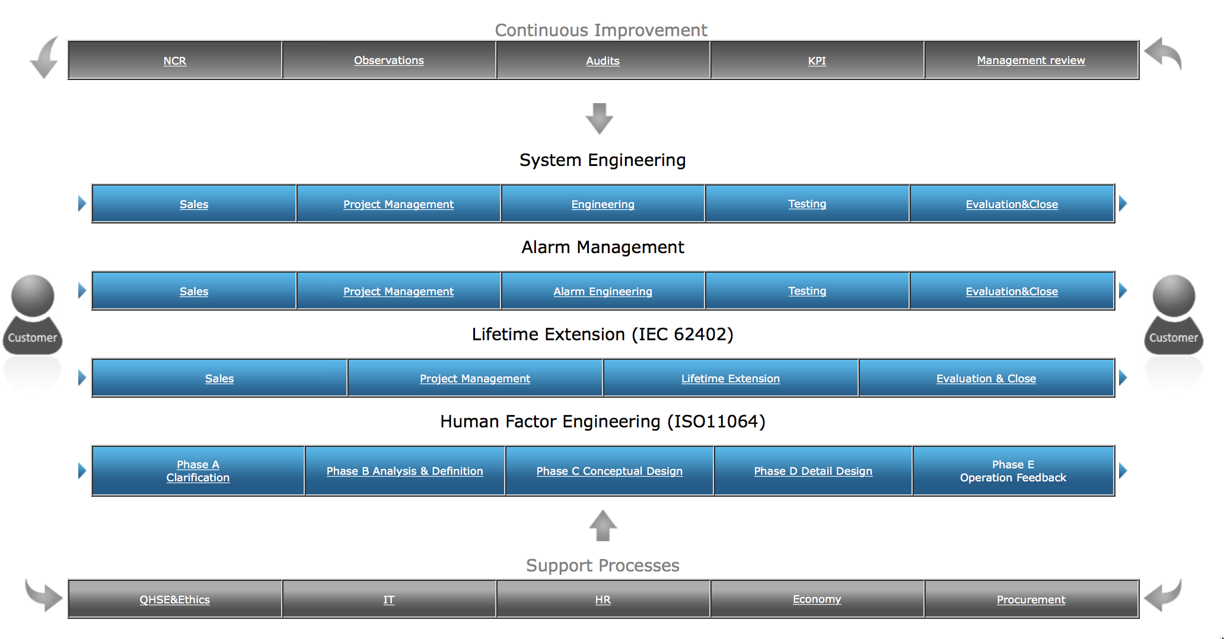This screenshot has width=1224, height=639.
Task: Open the Lifetime Extension process step
Action: pyautogui.click(x=730, y=379)
